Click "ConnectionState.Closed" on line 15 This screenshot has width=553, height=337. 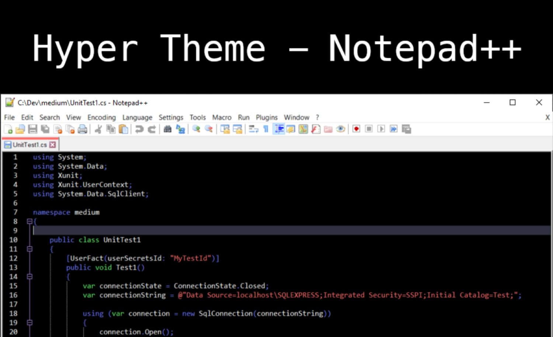[219, 286]
